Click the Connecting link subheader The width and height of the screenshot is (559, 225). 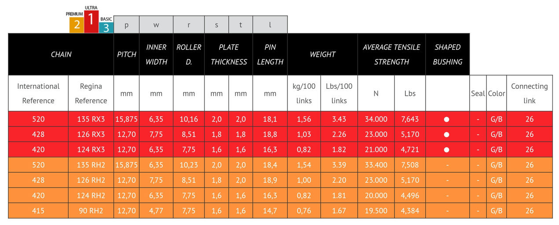(x=530, y=93)
